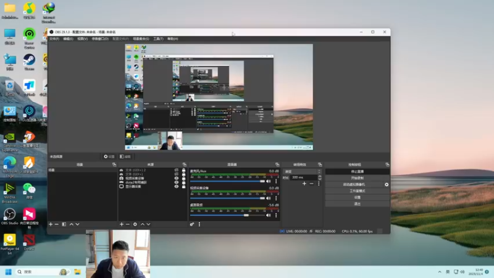Open transition properties three-dot menu
The height and width of the screenshot is (278, 494).
pyautogui.click(x=319, y=183)
